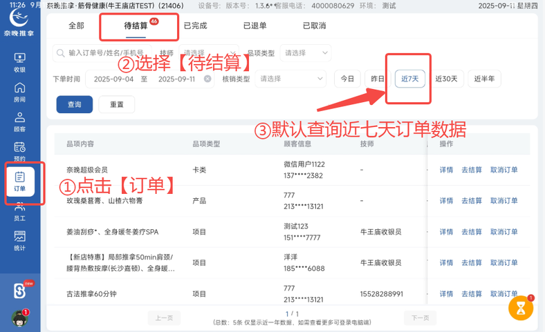The height and width of the screenshot is (332, 545).
Task: Open the 员工 staff section
Action: (x=19, y=211)
